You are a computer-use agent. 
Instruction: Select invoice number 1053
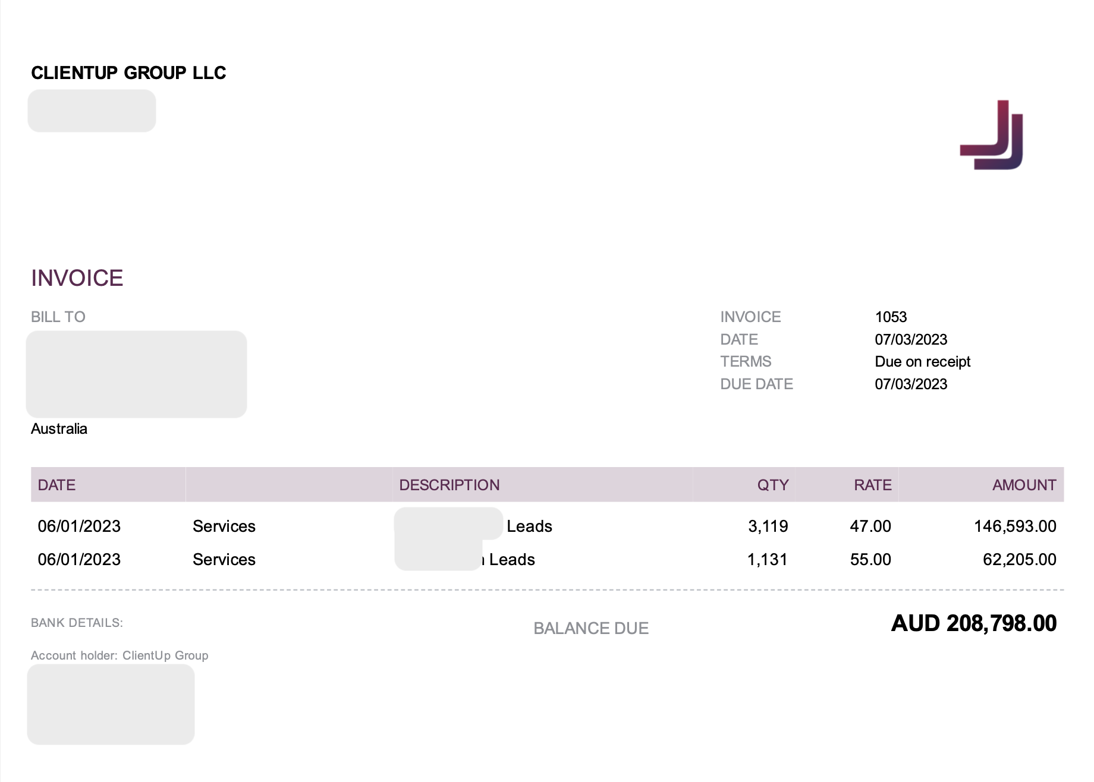point(891,317)
